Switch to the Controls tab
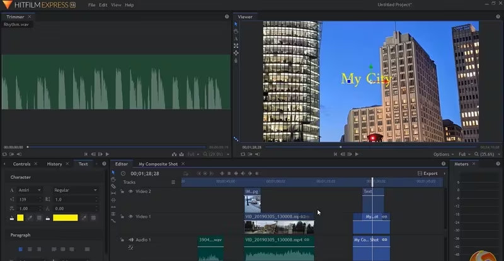Viewport: 504px width, 261px height. click(21, 164)
